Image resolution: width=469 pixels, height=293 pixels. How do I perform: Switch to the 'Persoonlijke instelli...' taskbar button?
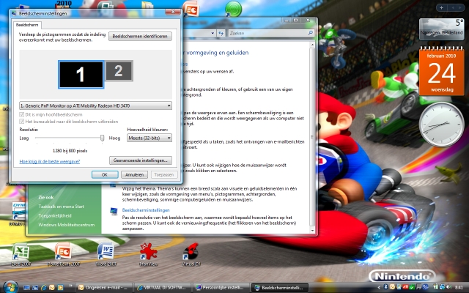[221, 288]
